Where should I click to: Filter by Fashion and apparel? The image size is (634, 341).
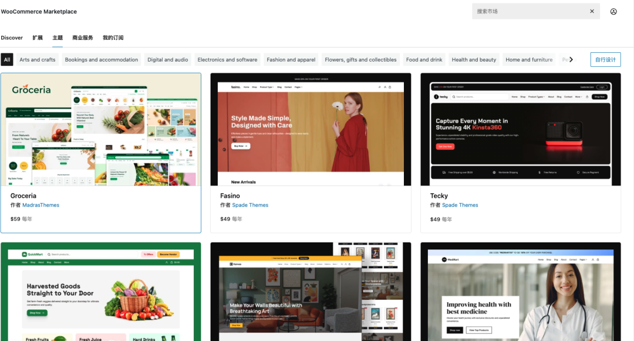coord(291,59)
